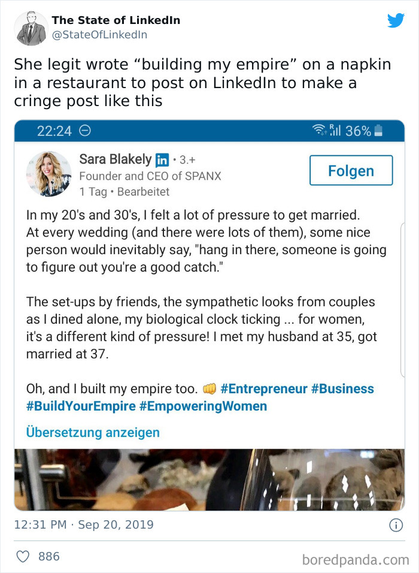The width and height of the screenshot is (419, 573).
Task: Open The State of LinkedIn profile avatar
Action: (31, 27)
